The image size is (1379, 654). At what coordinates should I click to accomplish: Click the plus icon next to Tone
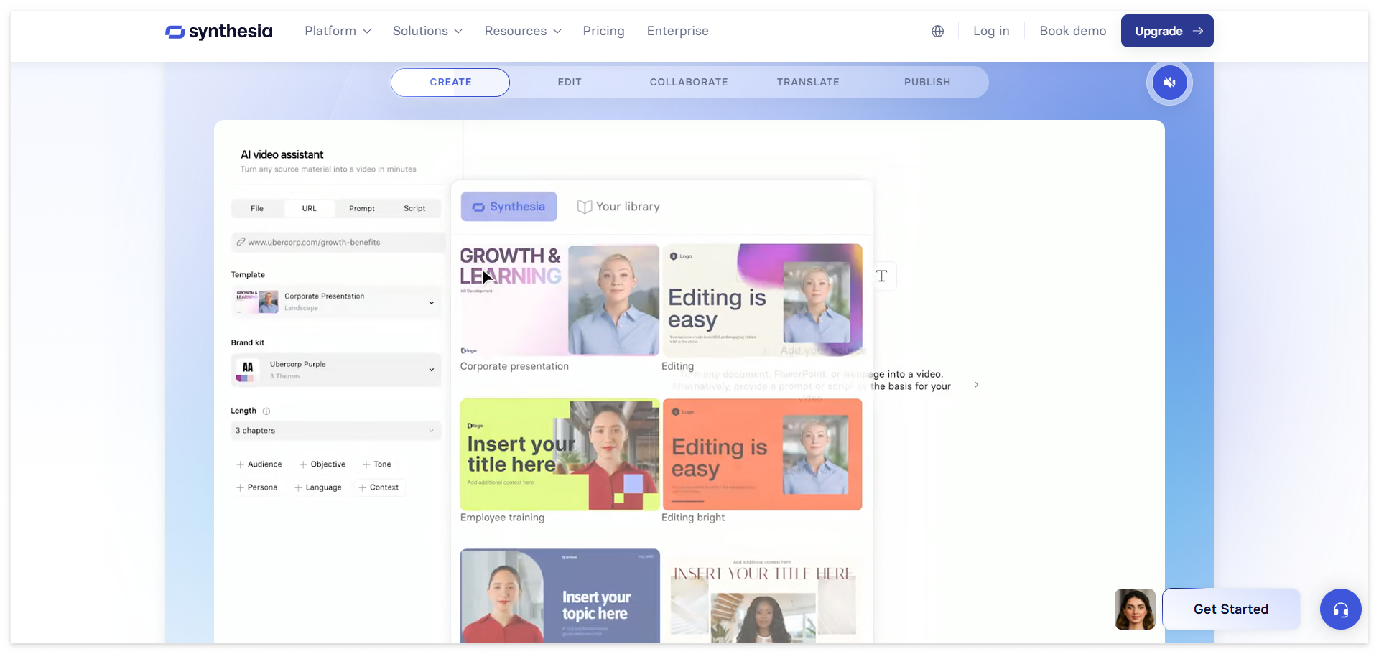366,465
